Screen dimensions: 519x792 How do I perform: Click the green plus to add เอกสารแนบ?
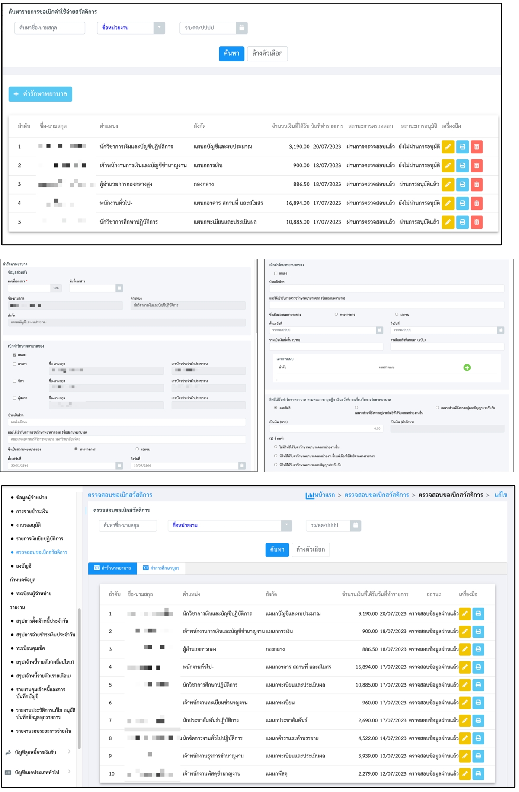(x=467, y=368)
